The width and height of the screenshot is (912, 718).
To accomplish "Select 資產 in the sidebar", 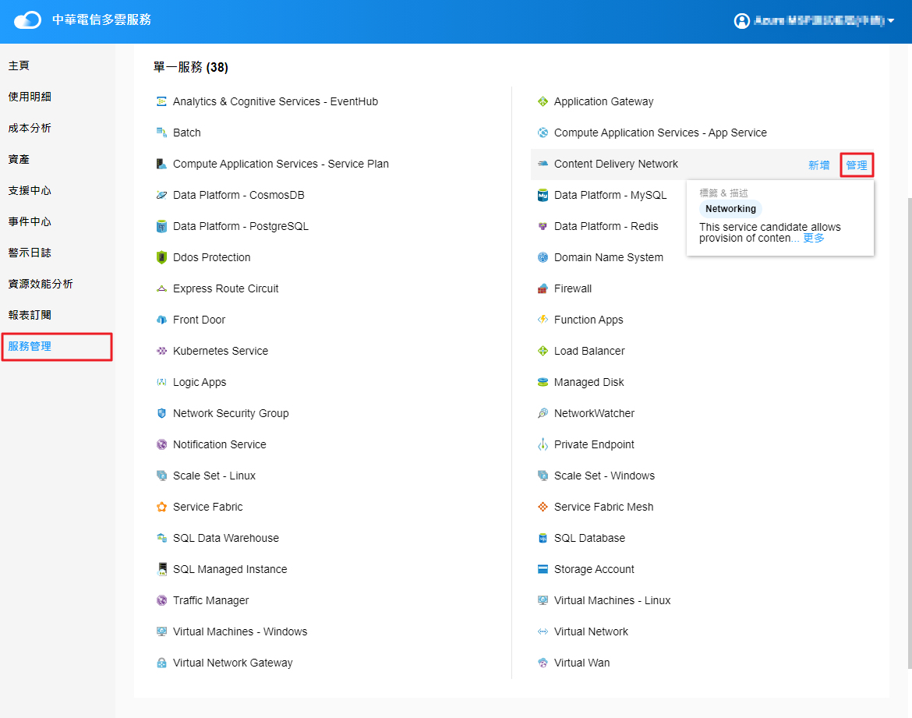I will pos(19,160).
